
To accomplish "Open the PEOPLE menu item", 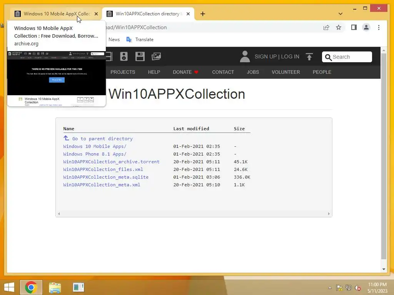I will pos(322,72).
